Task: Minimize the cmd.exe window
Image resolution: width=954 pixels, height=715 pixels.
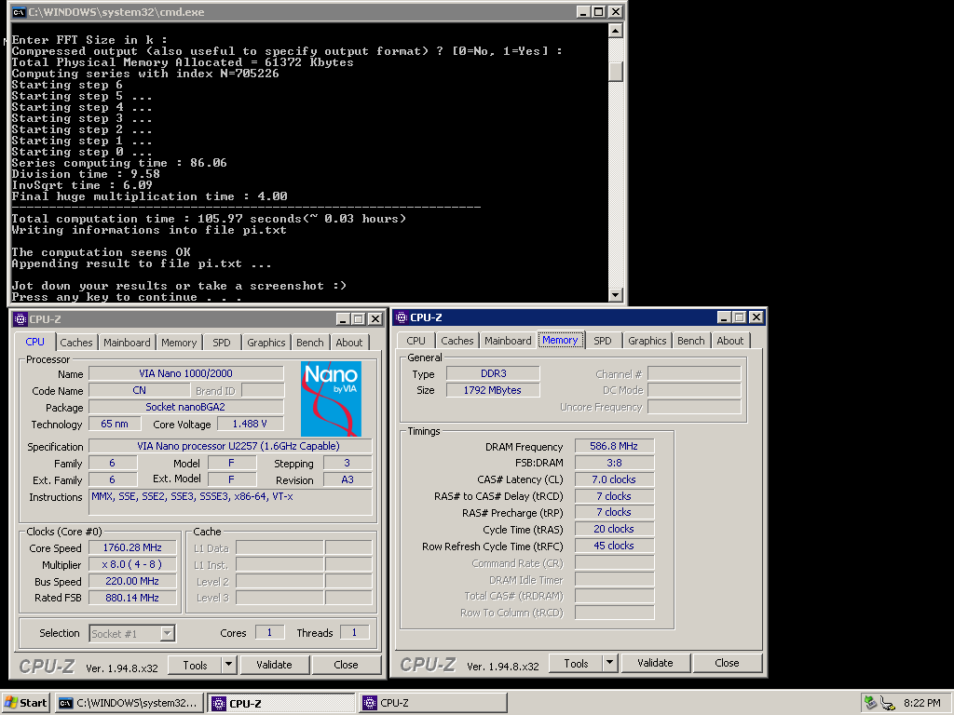Action: click(583, 11)
